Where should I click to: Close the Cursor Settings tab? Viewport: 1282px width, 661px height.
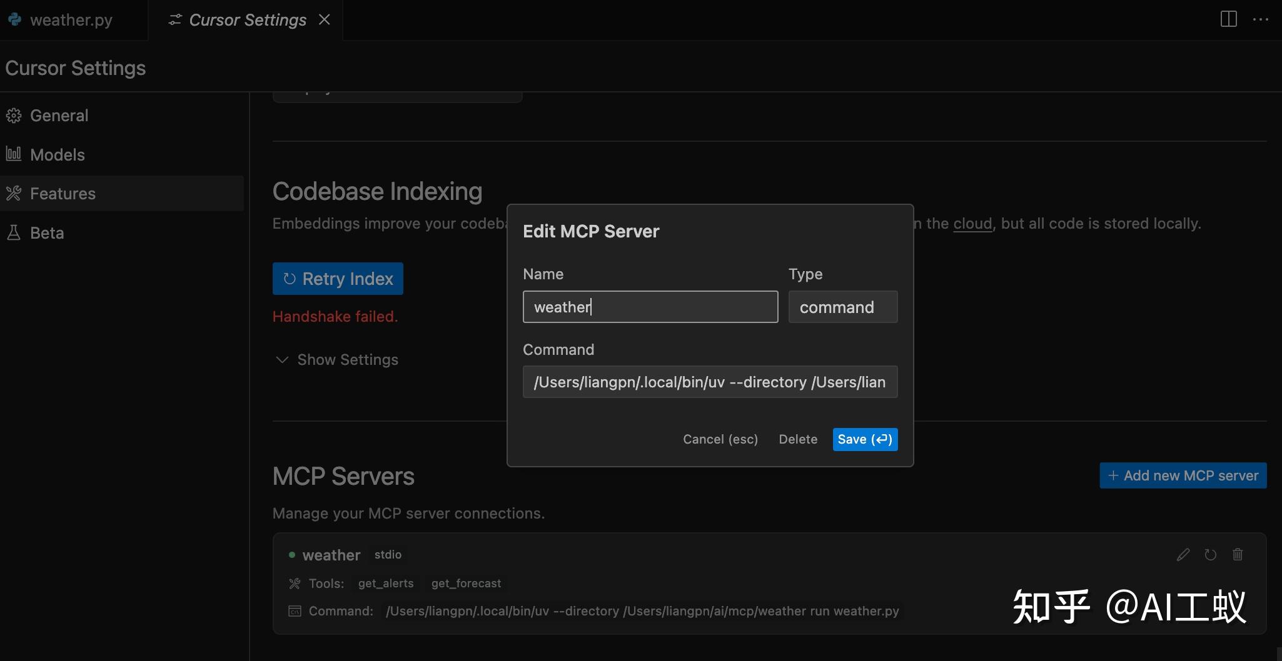[x=324, y=20]
